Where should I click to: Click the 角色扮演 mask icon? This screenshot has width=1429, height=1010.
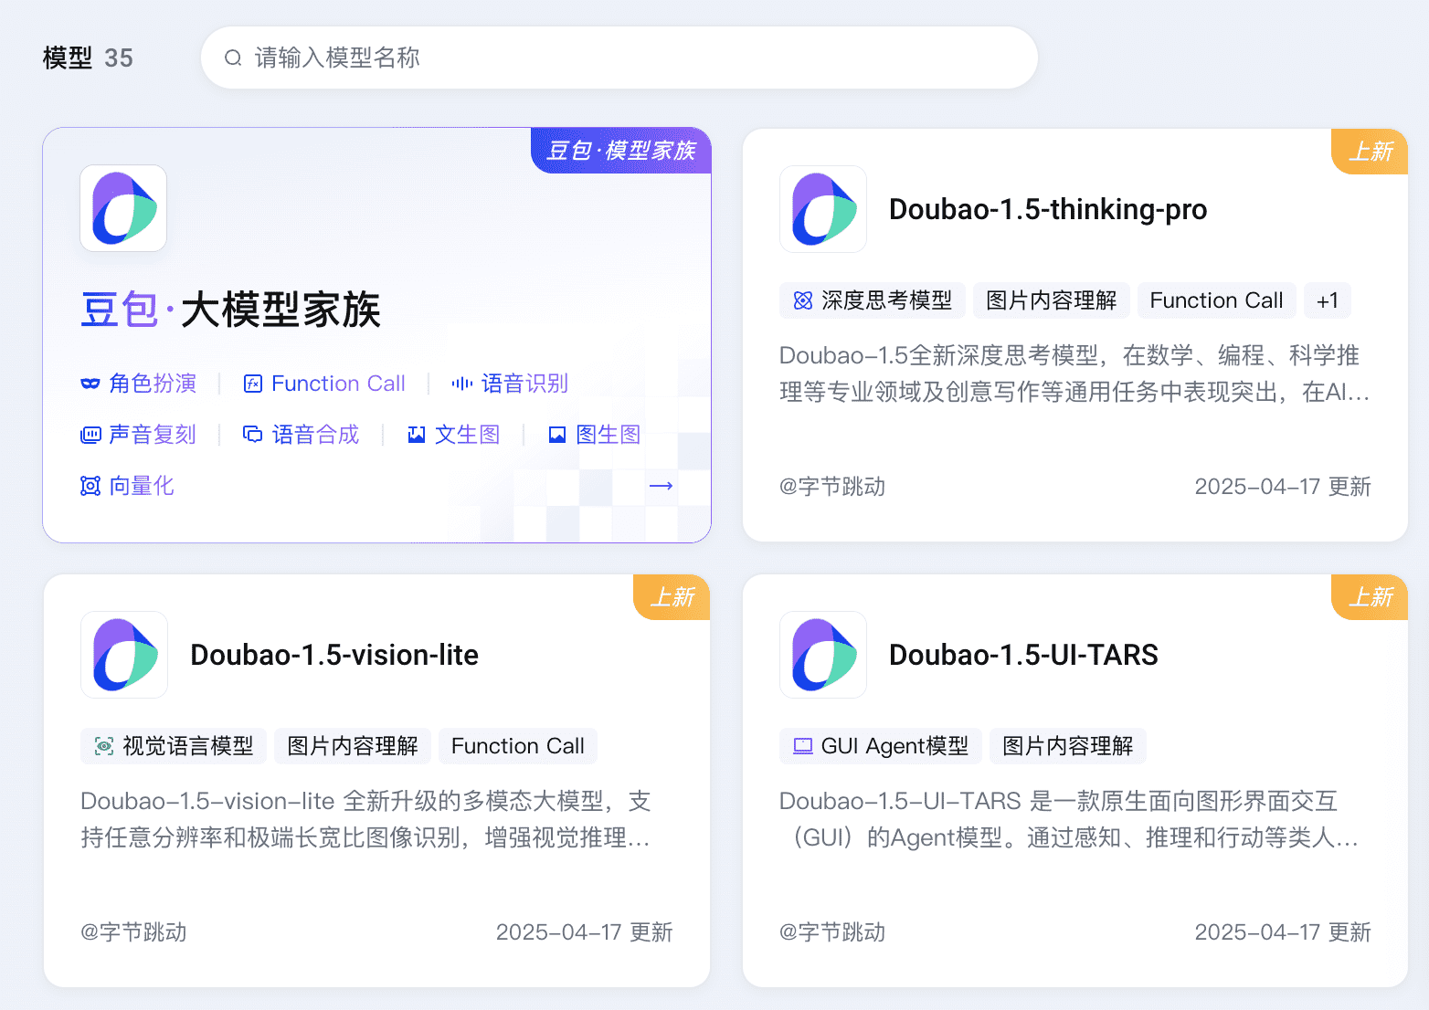(90, 384)
